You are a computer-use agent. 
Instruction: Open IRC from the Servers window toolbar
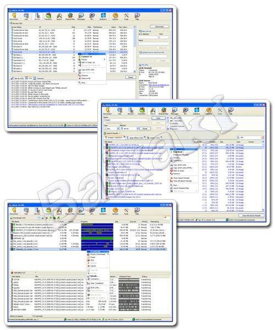(92, 16)
